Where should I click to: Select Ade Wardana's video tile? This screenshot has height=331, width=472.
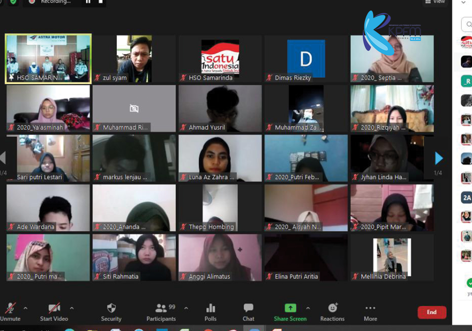click(48, 208)
